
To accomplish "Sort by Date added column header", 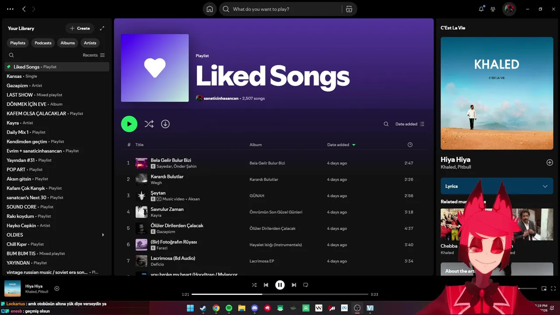I will (x=341, y=145).
